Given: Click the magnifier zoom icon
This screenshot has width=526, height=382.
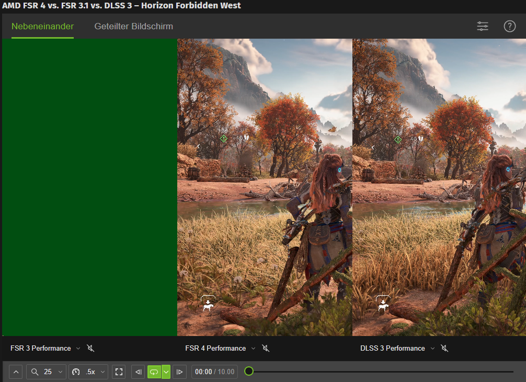Looking at the screenshot, I should (x=35, y=372).
